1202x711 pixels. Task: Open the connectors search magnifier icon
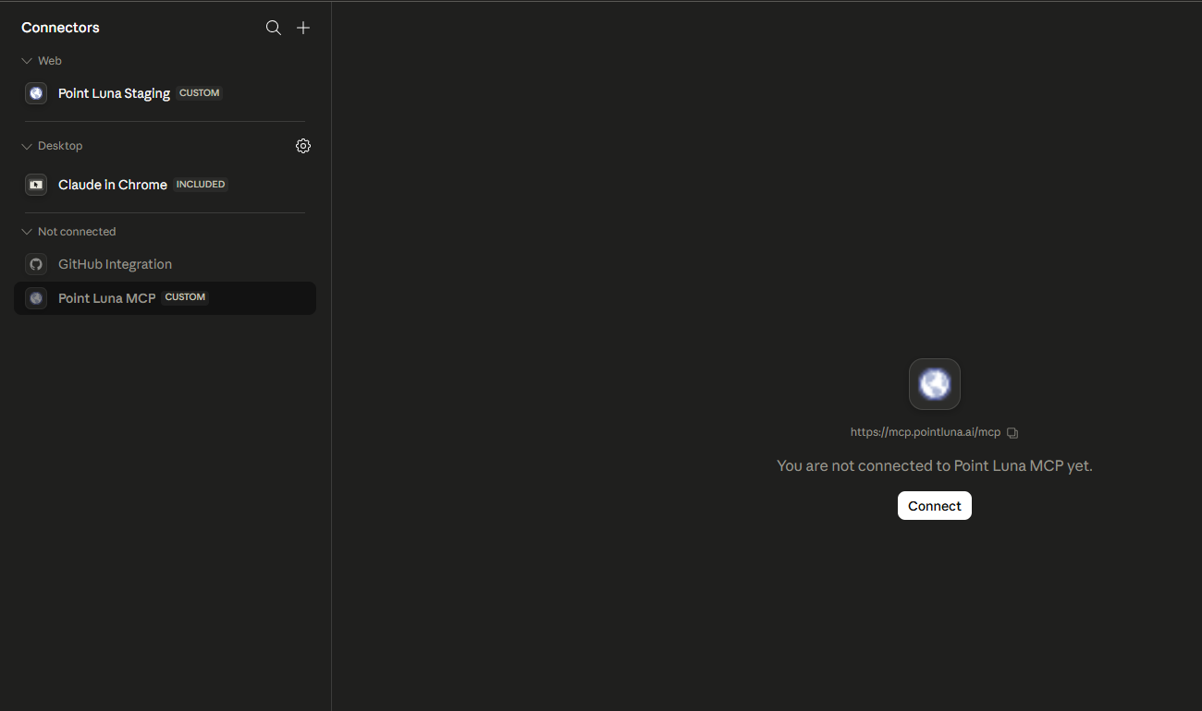coord(274,28)
